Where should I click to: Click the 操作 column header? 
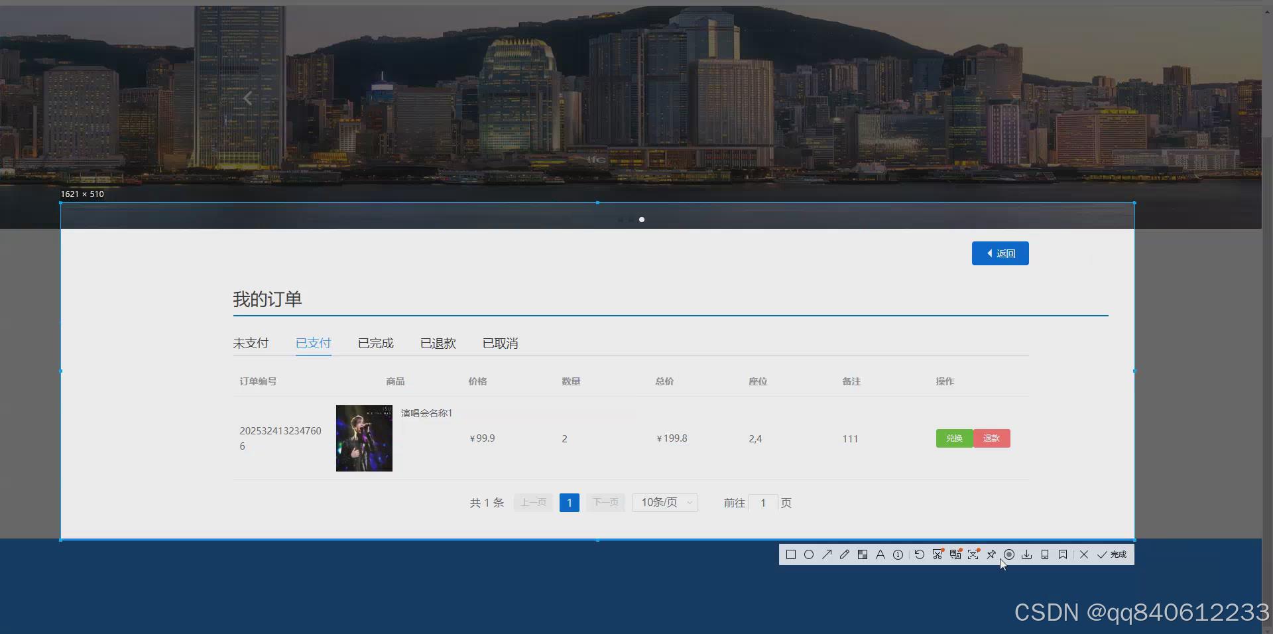pos(945,381)
